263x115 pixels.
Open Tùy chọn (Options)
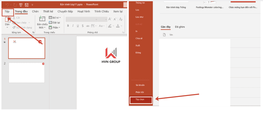tap(141, 100)
